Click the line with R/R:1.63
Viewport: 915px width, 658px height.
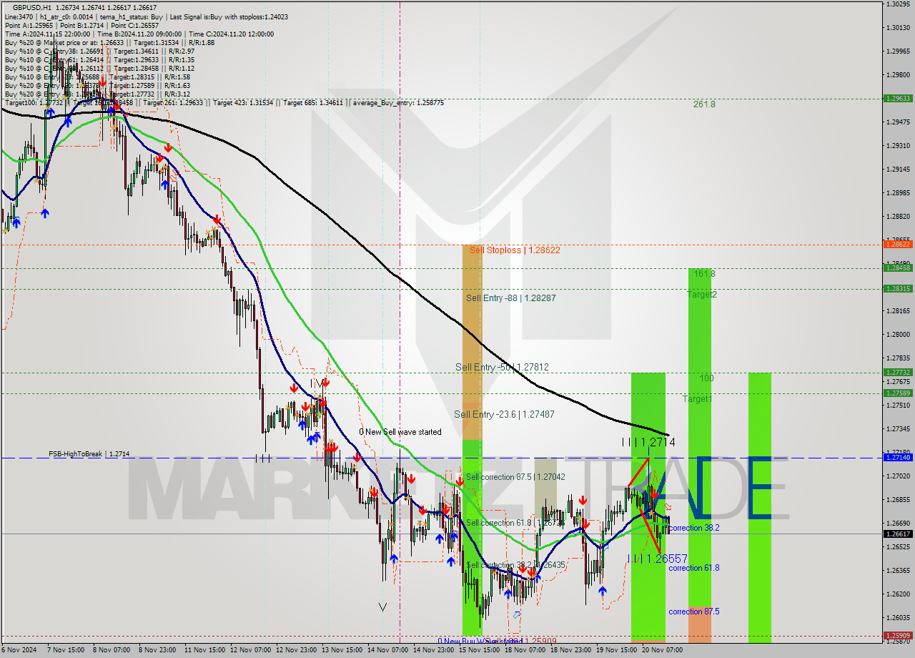[97, 85]
